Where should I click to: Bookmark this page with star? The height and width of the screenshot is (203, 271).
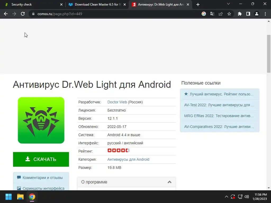(x=229, y=14)
